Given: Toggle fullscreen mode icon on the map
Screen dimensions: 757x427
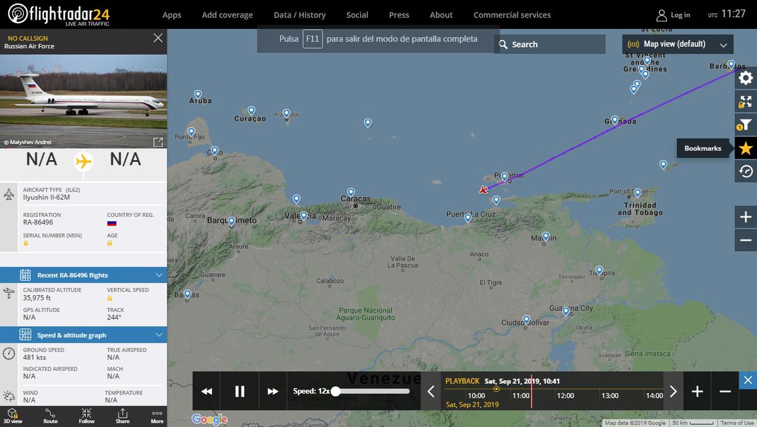Looking at the screenshot, I should 746,101.
